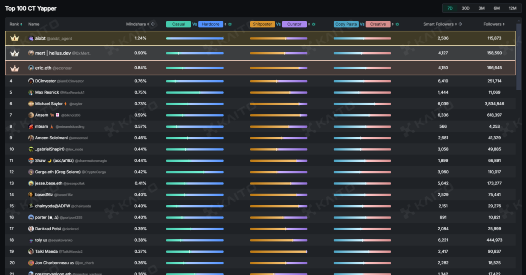Click the Curator label badge
526x275 pixels.
pos(294,24)
